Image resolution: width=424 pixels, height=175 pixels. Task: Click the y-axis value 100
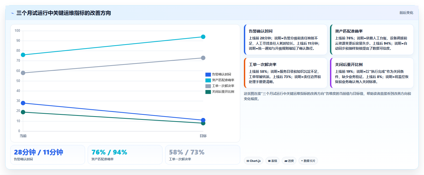(x=17, y=31)
